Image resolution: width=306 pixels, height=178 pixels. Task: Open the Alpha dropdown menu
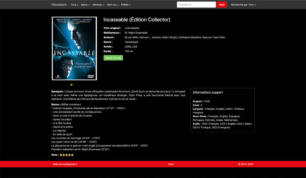[x=85, y=5]
